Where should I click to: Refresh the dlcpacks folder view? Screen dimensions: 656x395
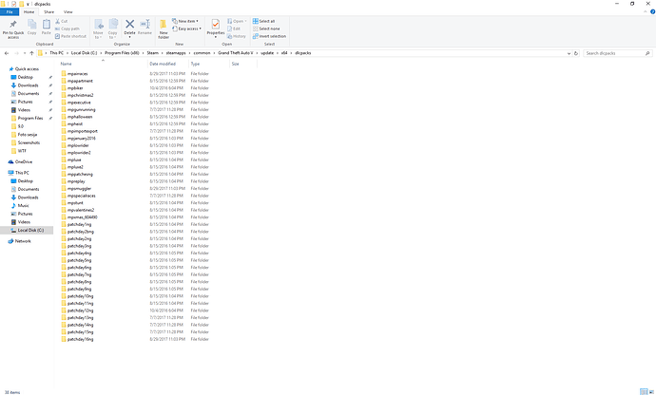(576, 53)
